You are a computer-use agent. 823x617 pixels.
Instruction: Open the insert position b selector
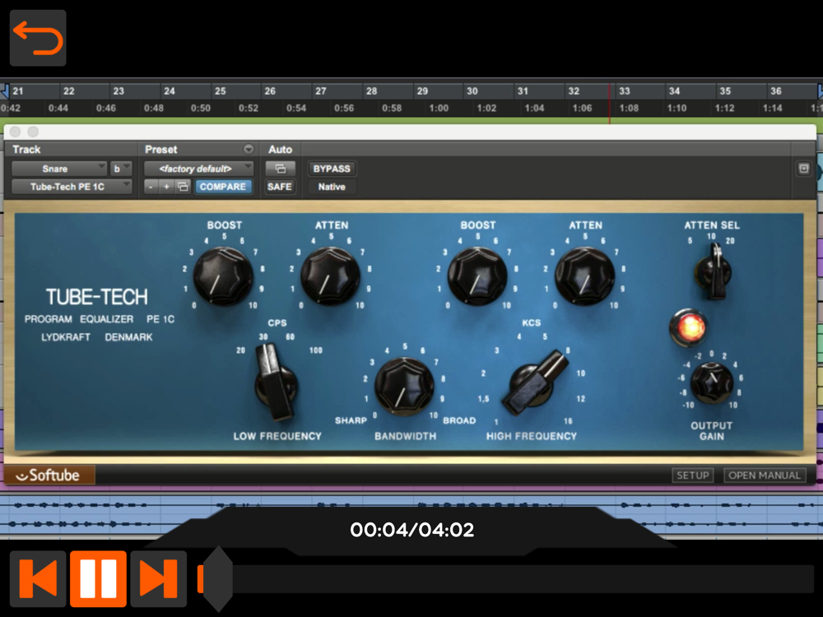[x=121, y=169]
